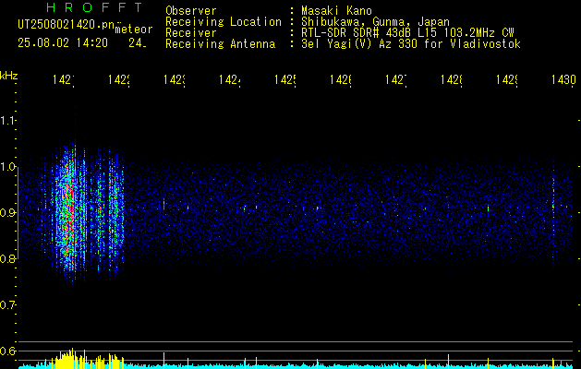Click the yellow amplitude peaks in the bottom graph
581x369 pixels.
coord(89,359)
